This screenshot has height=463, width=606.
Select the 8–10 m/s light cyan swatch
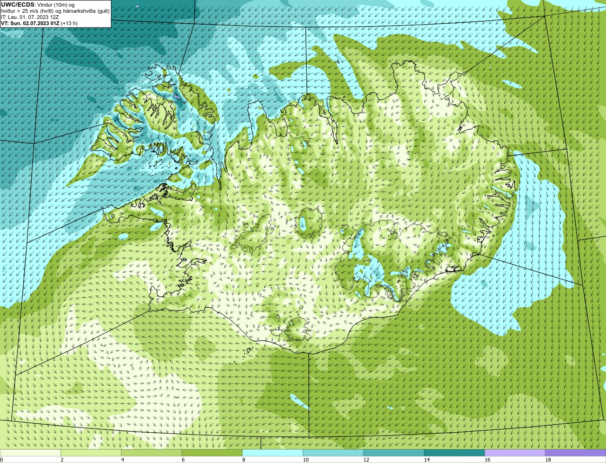(273, 453)
